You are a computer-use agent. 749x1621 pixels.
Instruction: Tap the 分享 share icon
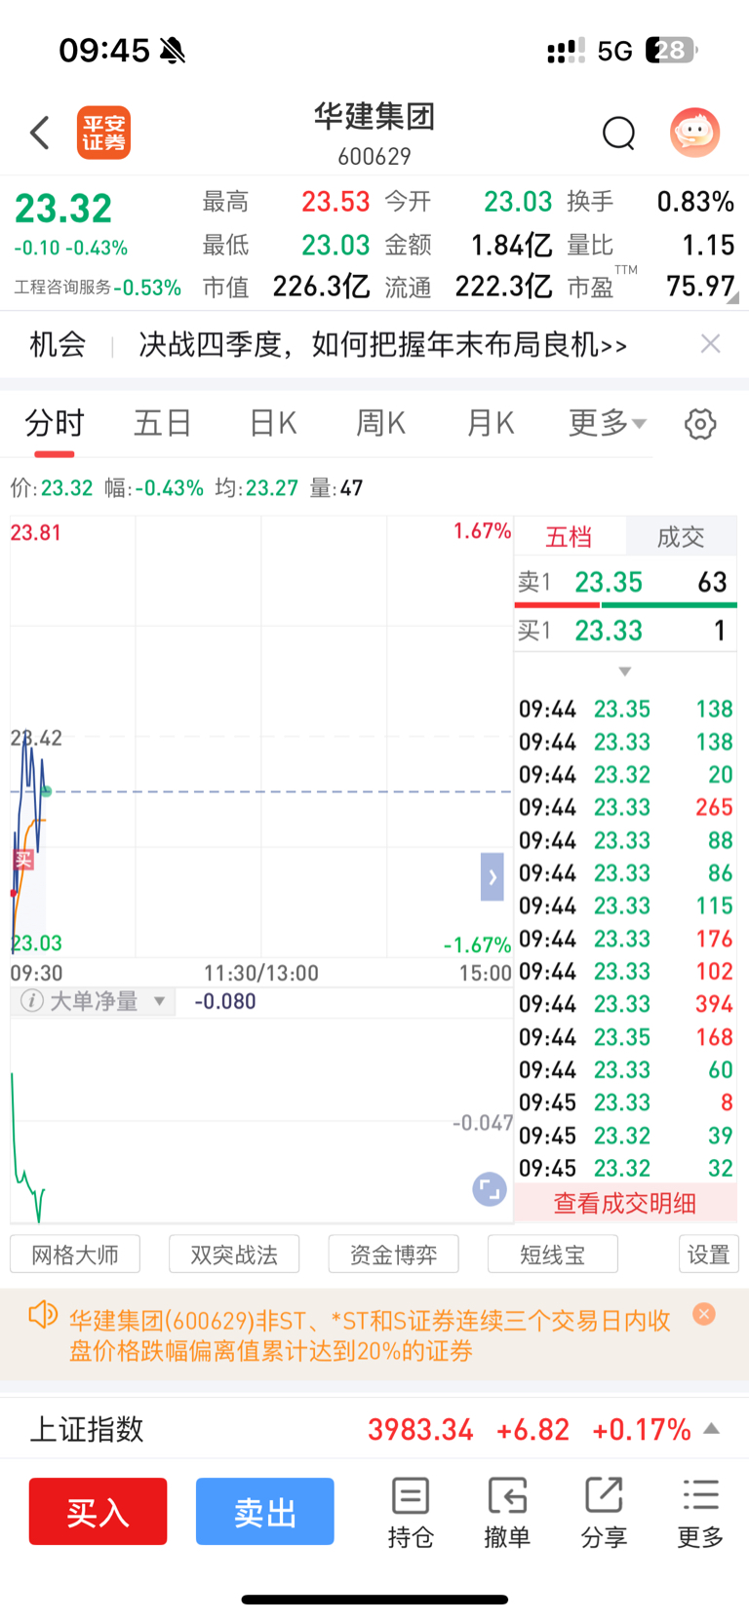[604, 1512]
